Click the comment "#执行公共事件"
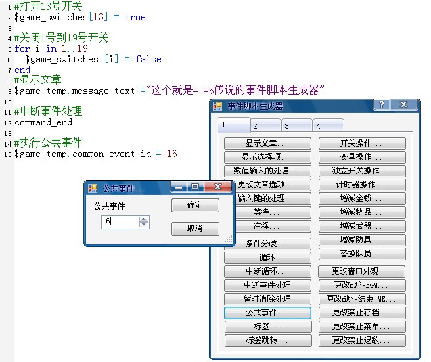Image resolution: width=431 pixels, height=362 pixels. click(x=49, y=143)
